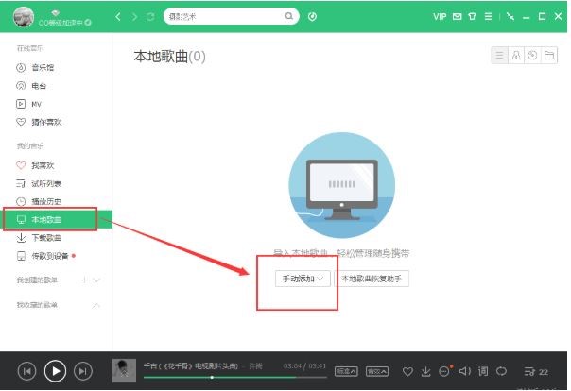The width and height of the screenshot is (571, 391).
Task: Open 手动添加 dropdown button
Action: click(x=303, y=279)
